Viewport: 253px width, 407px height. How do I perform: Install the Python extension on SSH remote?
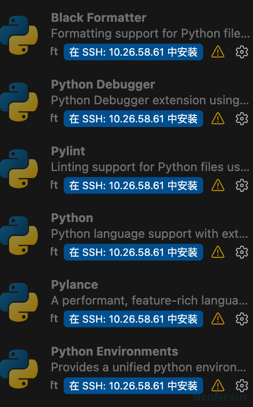coord(133,252)
